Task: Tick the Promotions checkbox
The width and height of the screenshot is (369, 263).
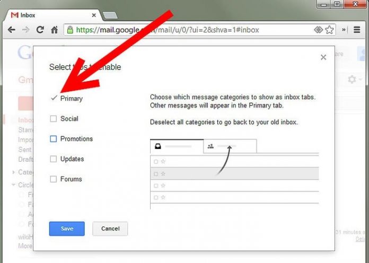Action: coord(53,139)
